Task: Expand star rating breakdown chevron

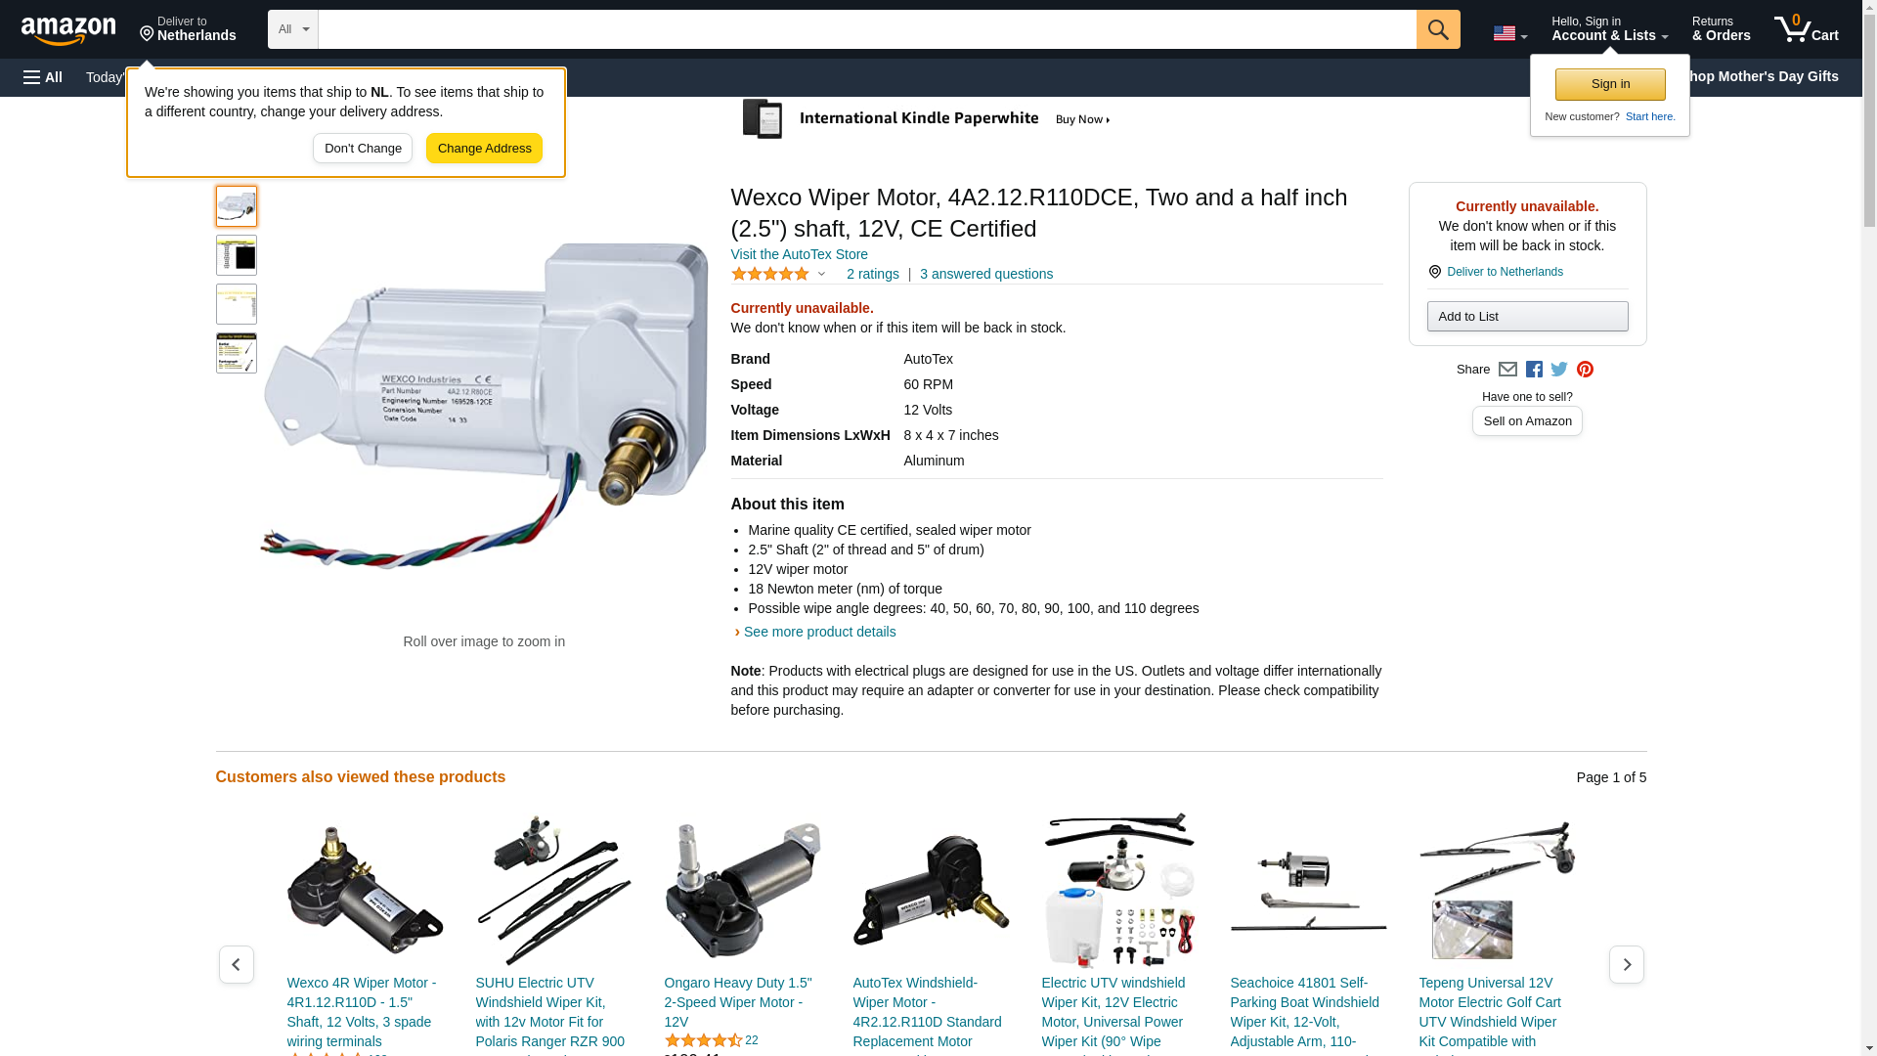Action: point(821,275)
